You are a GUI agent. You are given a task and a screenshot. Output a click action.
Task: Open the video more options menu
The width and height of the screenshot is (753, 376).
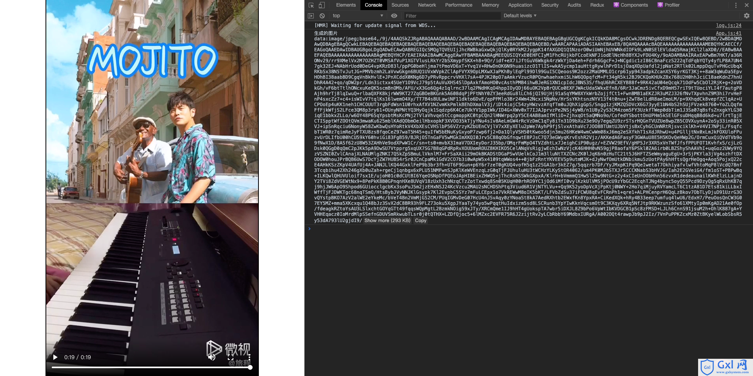(x=249, y=357)
